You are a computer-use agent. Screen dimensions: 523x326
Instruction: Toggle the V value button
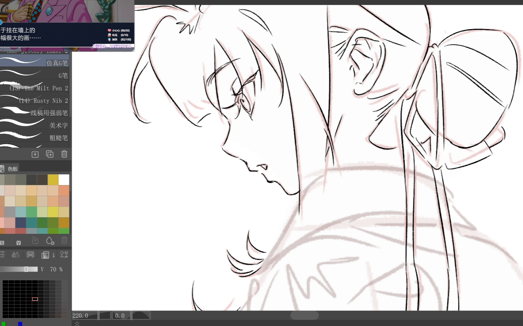[19, 243]
